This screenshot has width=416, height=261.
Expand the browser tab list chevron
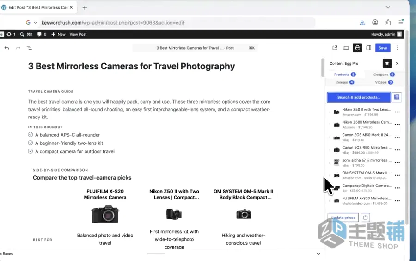388,7
